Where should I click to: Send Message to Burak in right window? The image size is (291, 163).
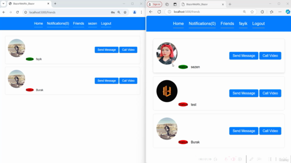point(244,131)
